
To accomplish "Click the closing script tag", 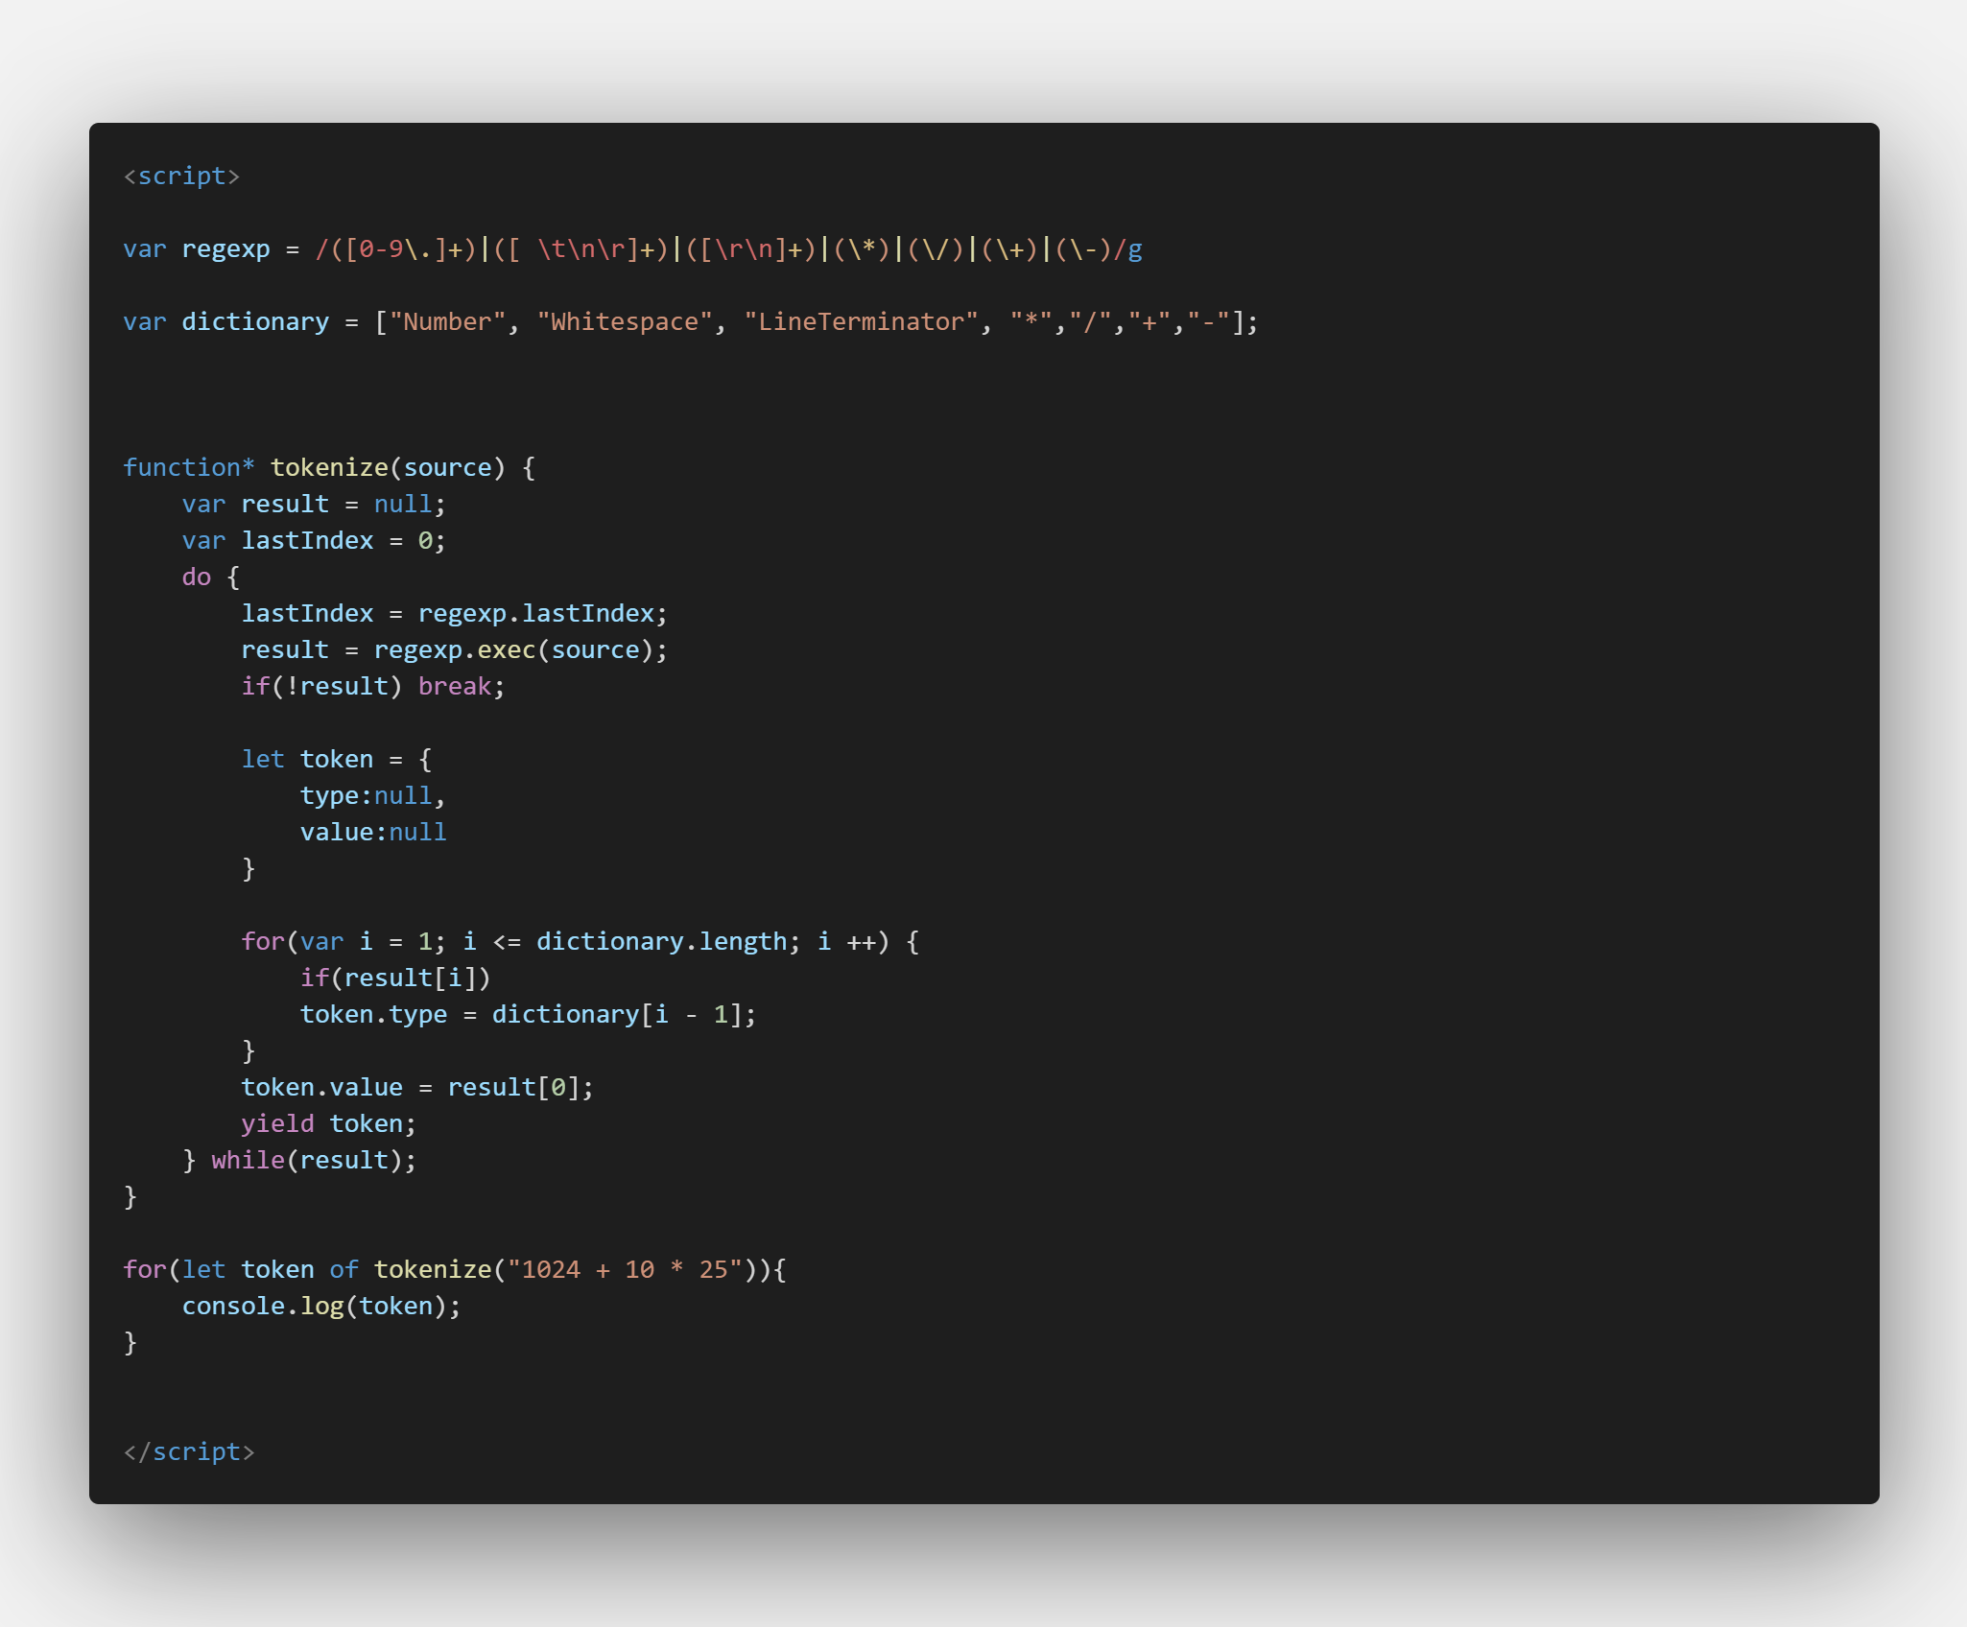I will [189, 1451].
